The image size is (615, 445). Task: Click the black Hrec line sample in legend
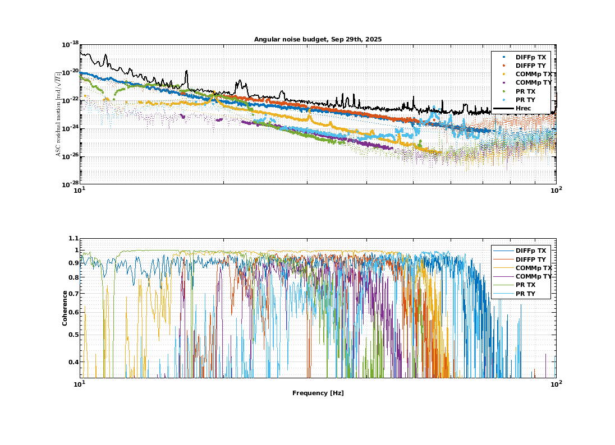coord(503,108)
